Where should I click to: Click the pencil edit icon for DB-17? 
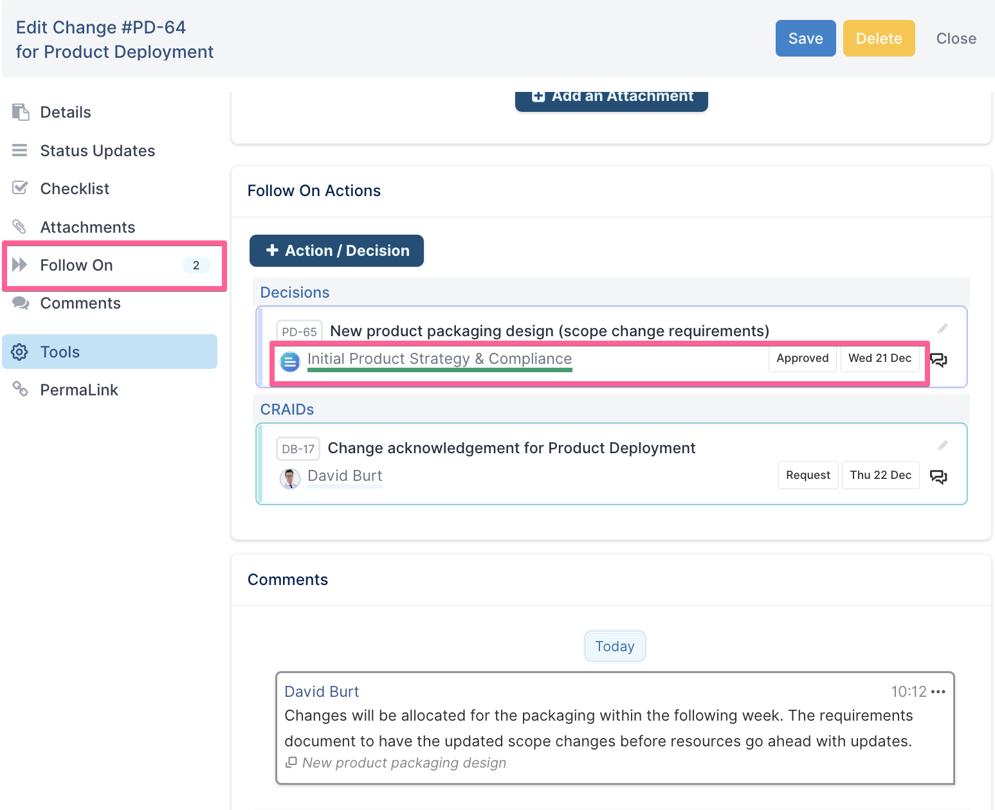point(942,446)
